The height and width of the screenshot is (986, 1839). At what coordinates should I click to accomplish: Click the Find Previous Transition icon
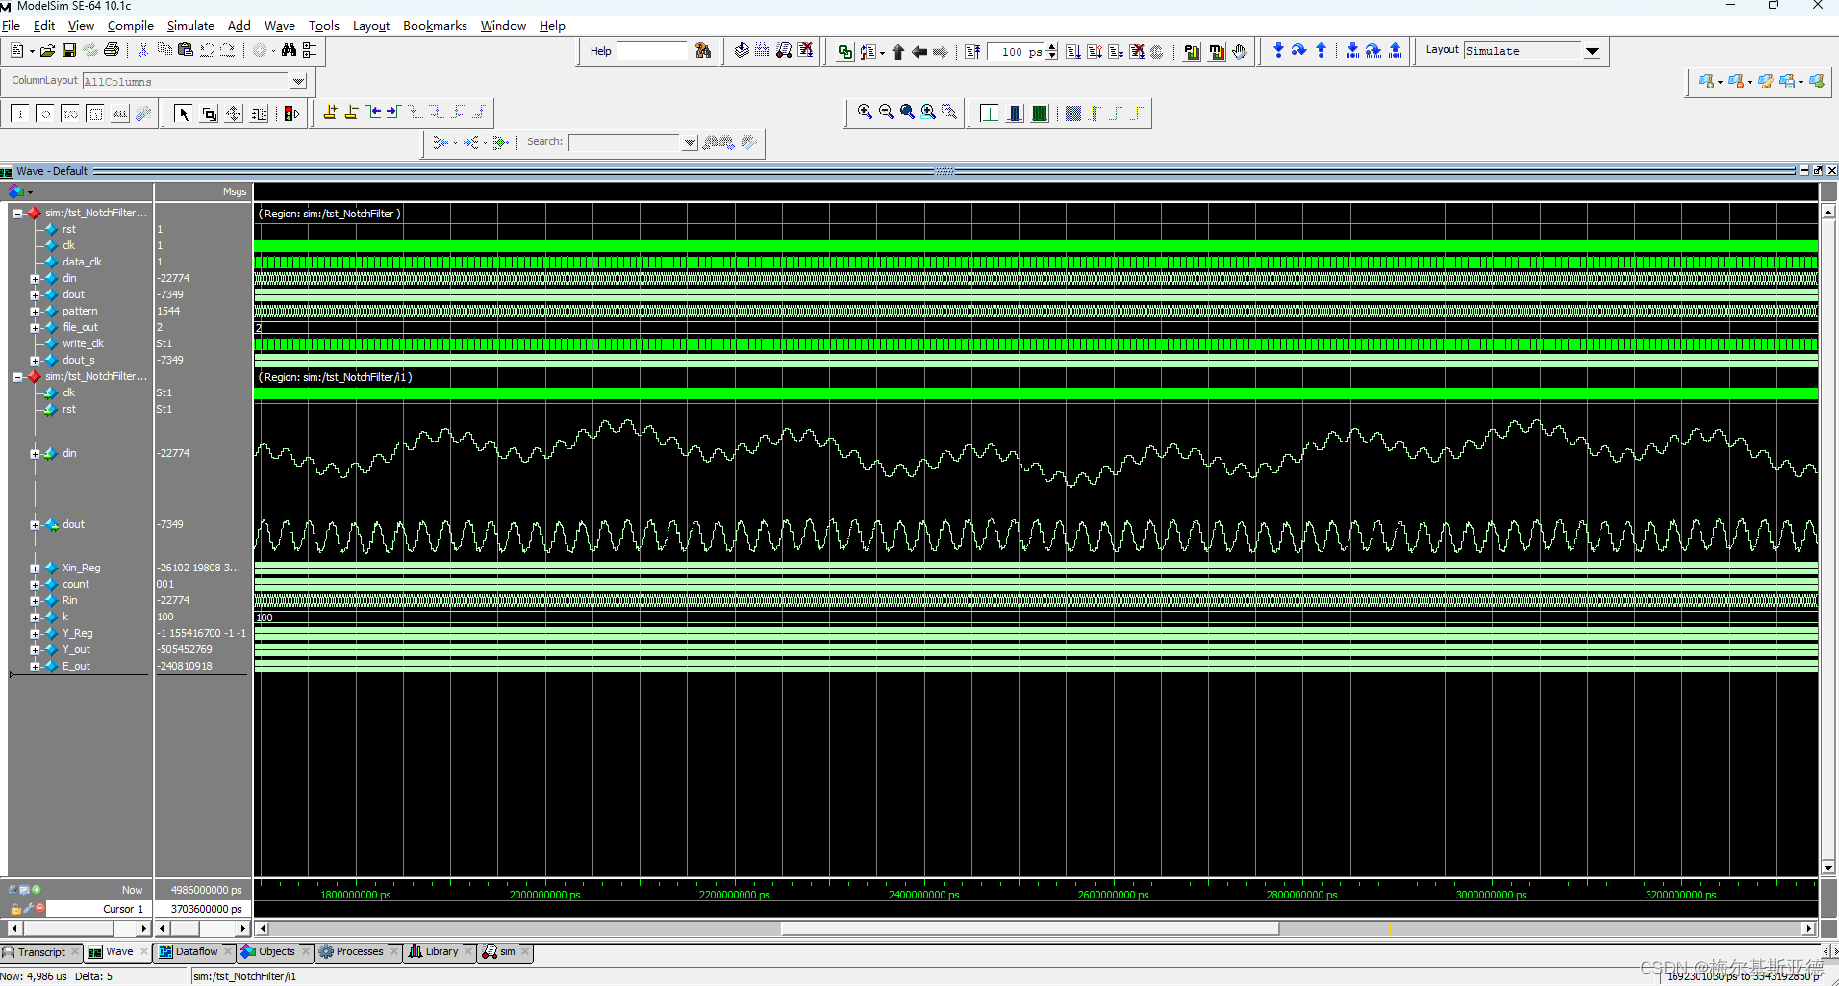coord(373,114)
